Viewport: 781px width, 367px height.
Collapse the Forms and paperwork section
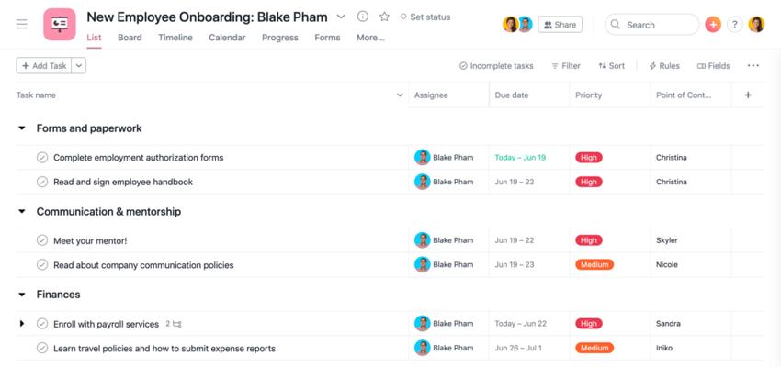point(21,128)
